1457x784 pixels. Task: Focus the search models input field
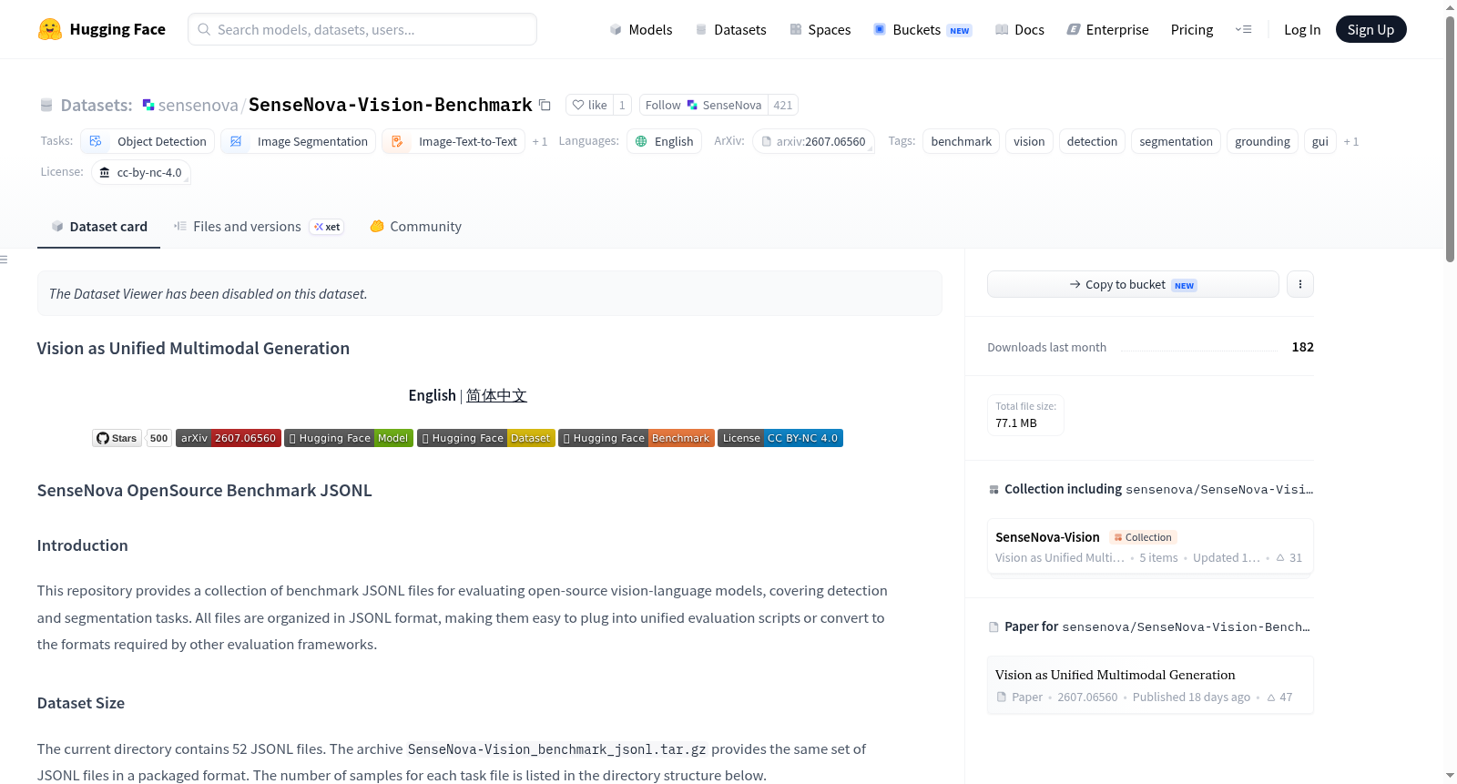[362, 29]
